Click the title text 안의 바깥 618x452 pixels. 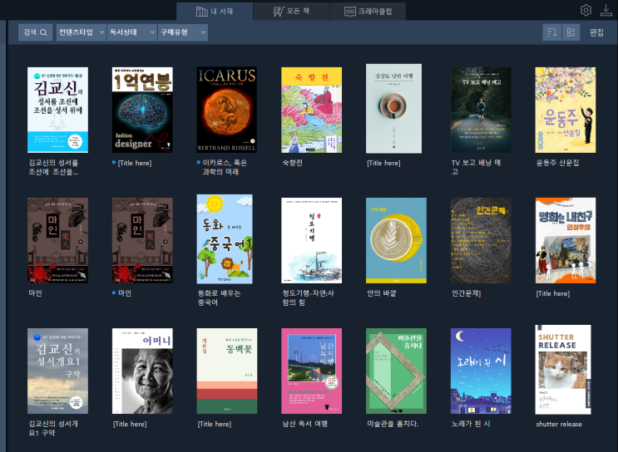[382, 293]
